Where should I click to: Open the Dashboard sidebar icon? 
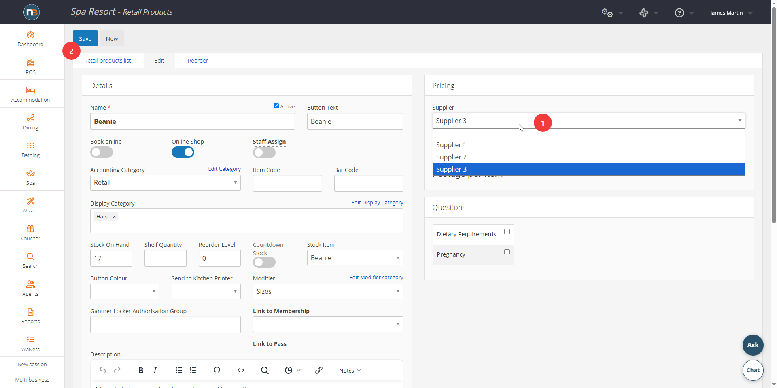(x=30, y=35)
